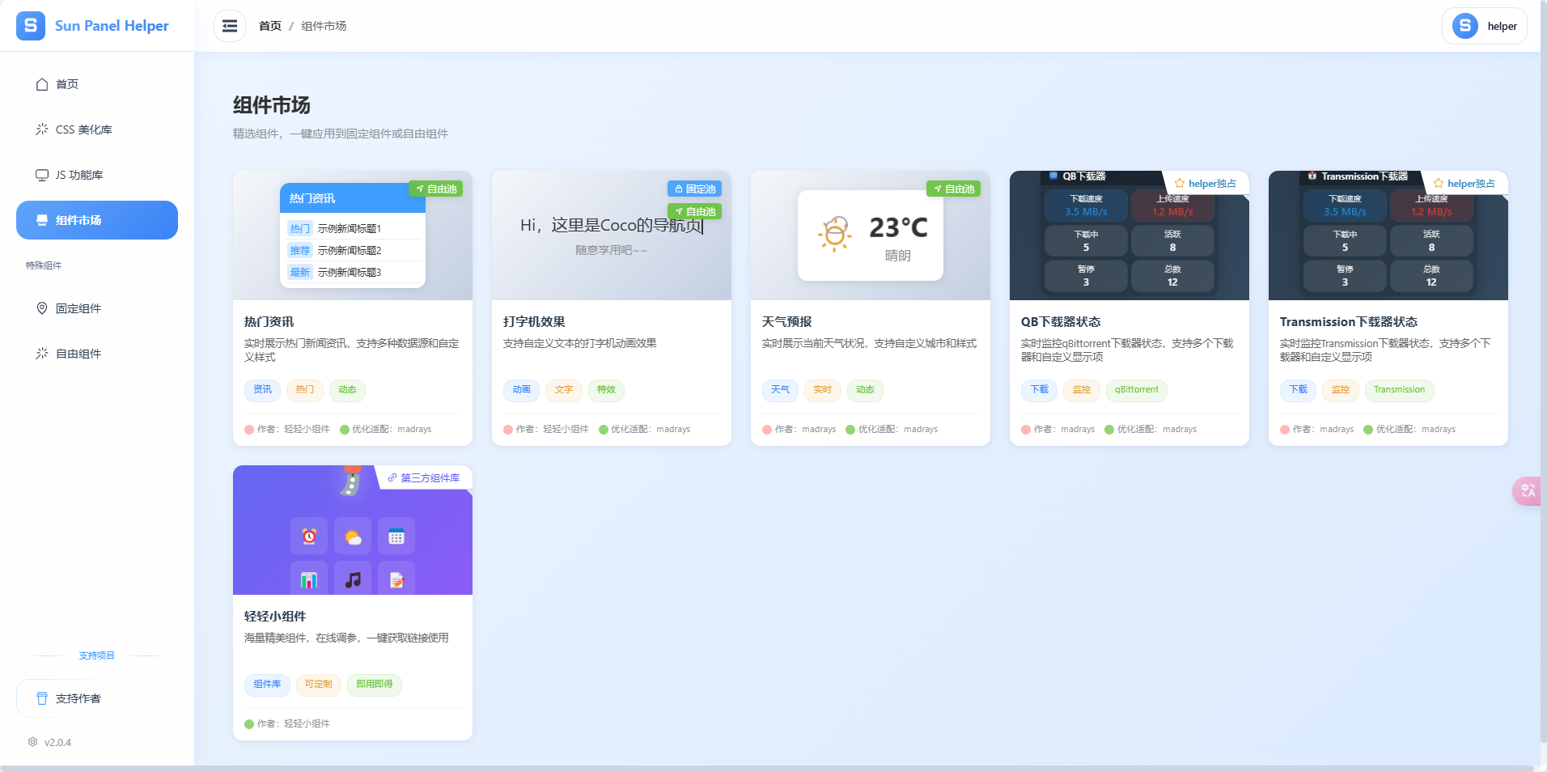Open settings via the gear beside v2.0.4
Viewport: 1547px width, 772px height.
point(32,742)
